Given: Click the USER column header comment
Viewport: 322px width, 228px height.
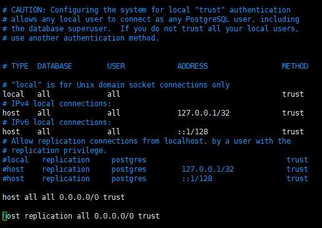Looking at the screenshot, I should (x=116, y=66).
